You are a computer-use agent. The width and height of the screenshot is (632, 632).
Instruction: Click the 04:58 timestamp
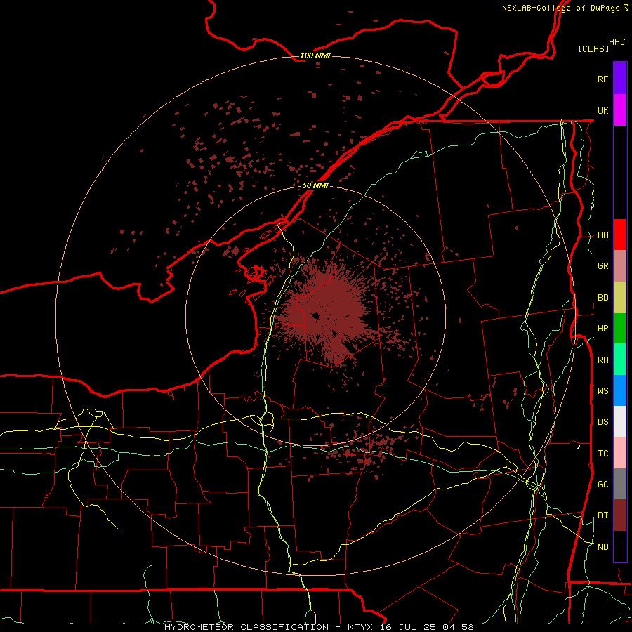coord(458,627)
